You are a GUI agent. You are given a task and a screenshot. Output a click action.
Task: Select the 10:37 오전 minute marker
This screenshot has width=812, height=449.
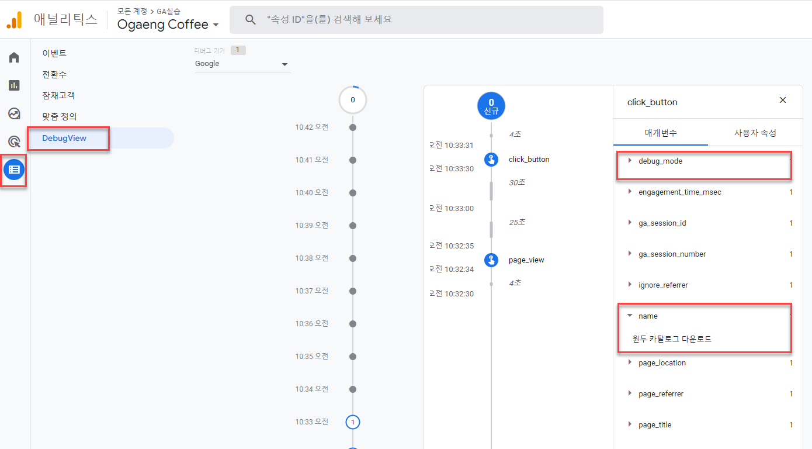coord(352,291)
